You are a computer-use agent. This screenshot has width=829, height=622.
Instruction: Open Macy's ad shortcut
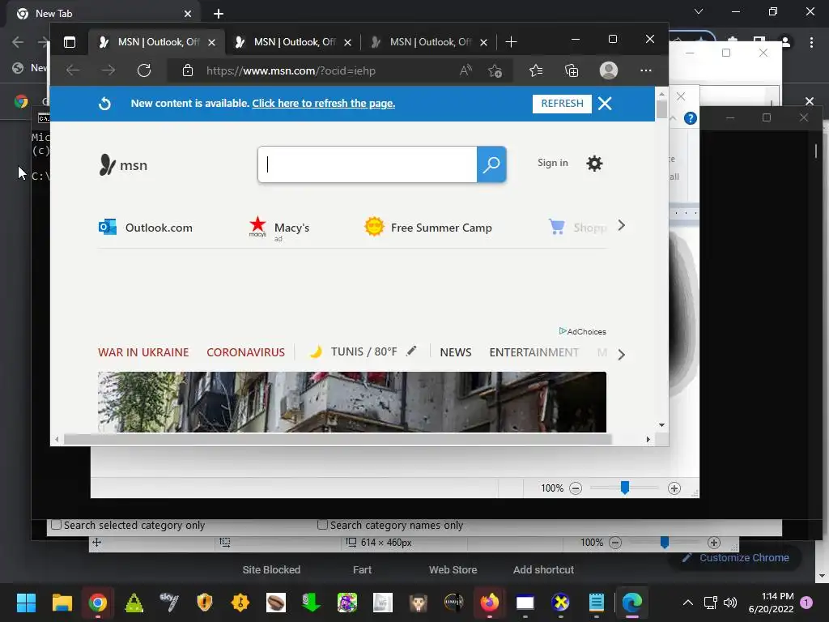click(279, 228)
